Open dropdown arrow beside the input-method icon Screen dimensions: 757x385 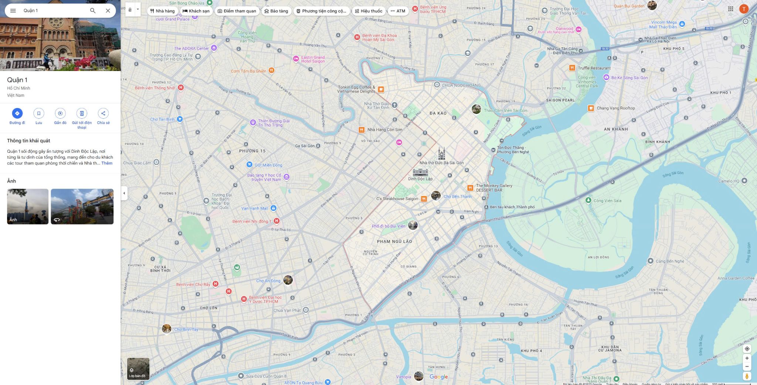pos(138,10)
